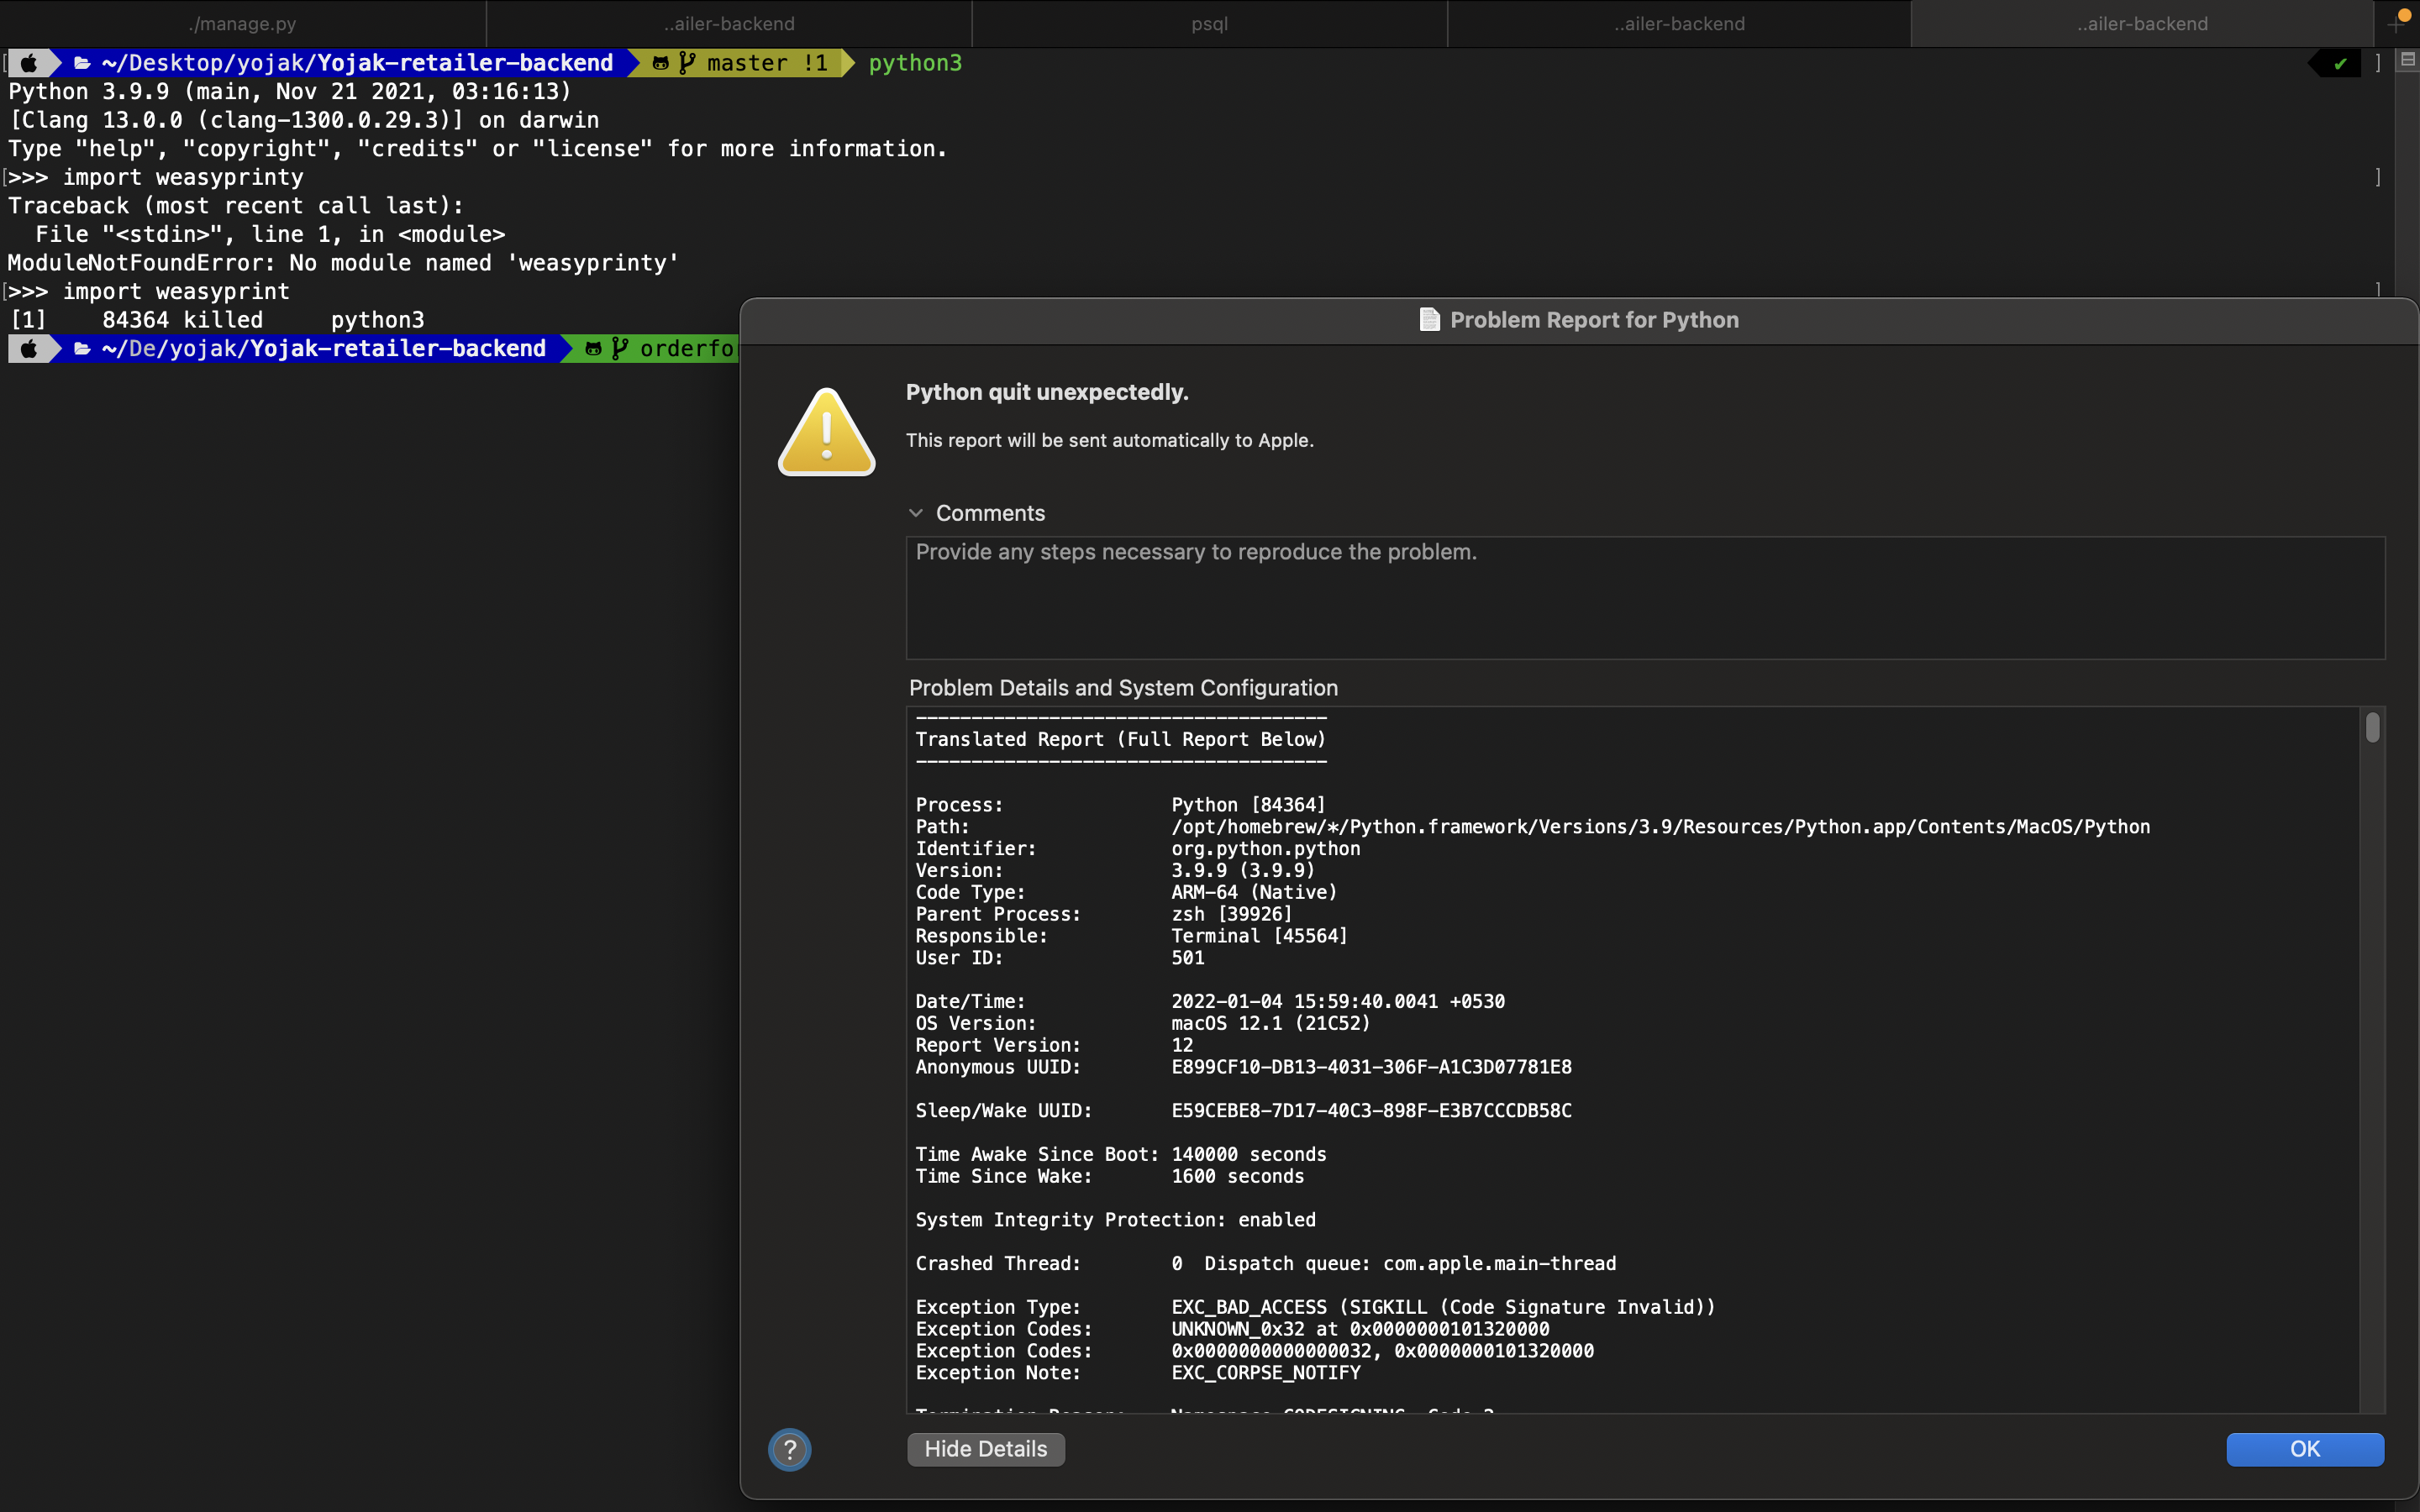Click the split-pane layout icon at top right
2420x1512 pixels.
[2407, 60]
